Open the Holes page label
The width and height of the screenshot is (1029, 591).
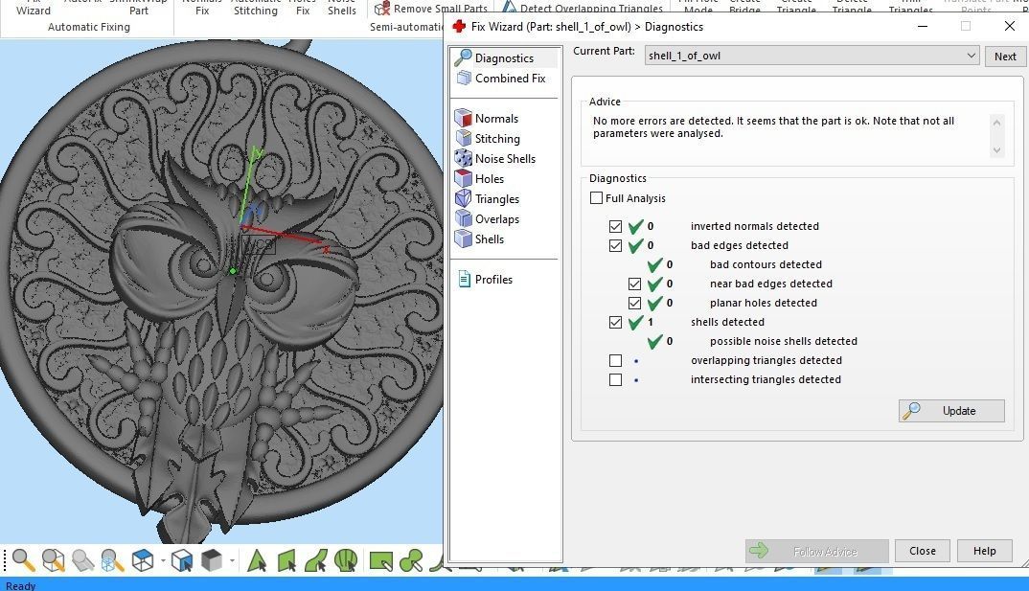coord(489,178)
